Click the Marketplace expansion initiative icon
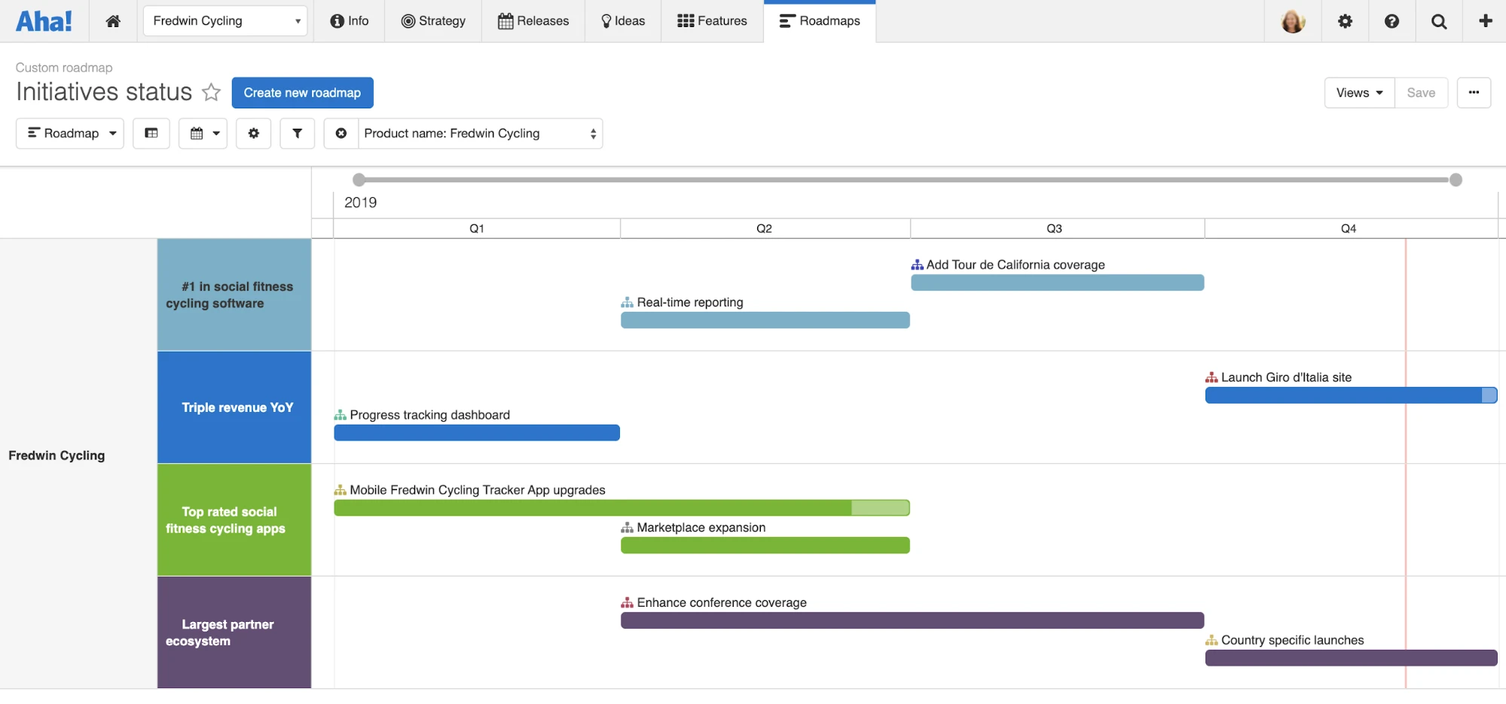Image resolution: width=1506 pixels, height=704 pixels. coord(627,528)
